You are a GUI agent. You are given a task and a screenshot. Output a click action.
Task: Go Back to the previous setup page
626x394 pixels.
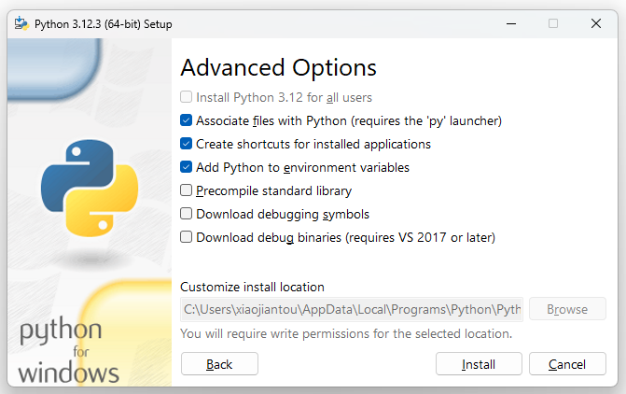(219, 364)
